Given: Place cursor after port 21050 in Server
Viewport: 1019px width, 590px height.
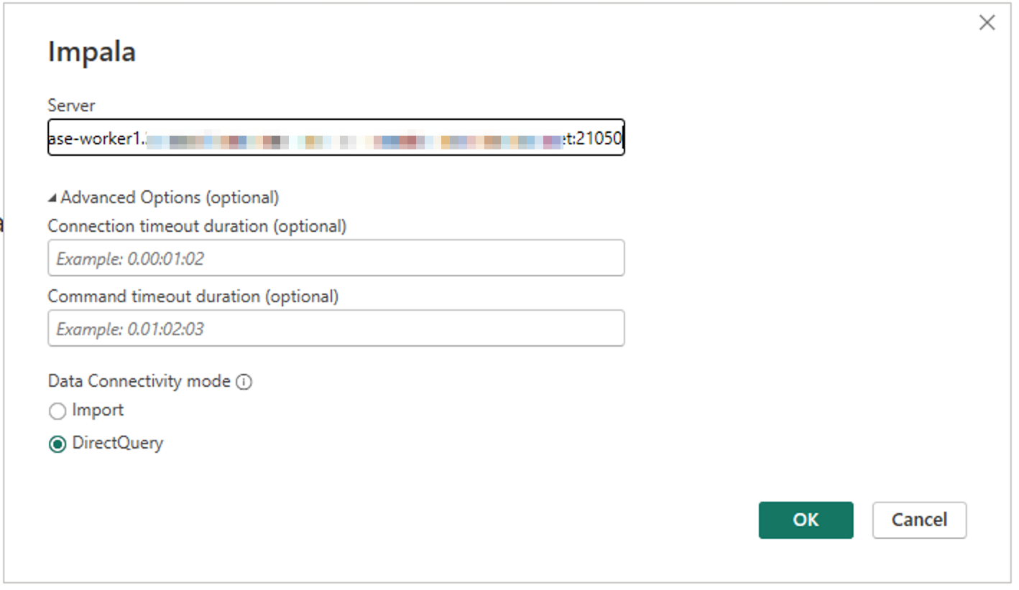Looking at the screenshot, I should [x=622, y=138].
